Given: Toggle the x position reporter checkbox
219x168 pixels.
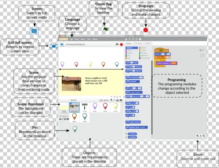Looking at the screenshot, I should point(127,133).
